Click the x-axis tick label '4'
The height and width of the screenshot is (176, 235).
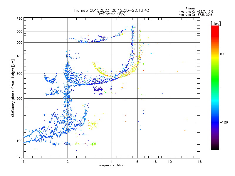coord(112,162)
